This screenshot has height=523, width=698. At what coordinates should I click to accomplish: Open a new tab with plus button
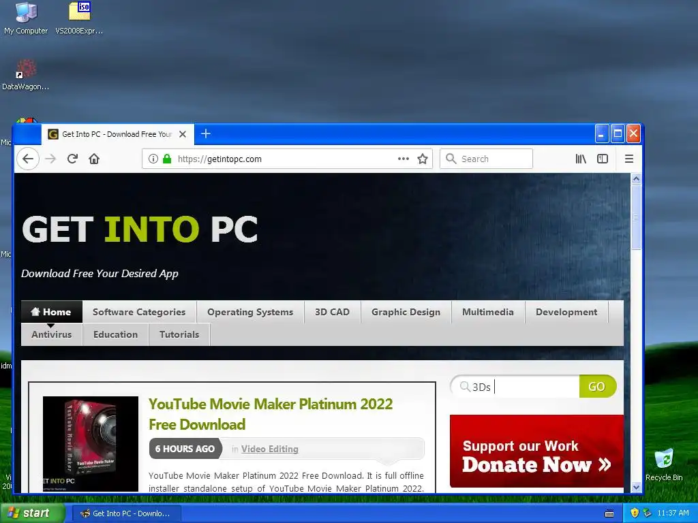(206, 133)
